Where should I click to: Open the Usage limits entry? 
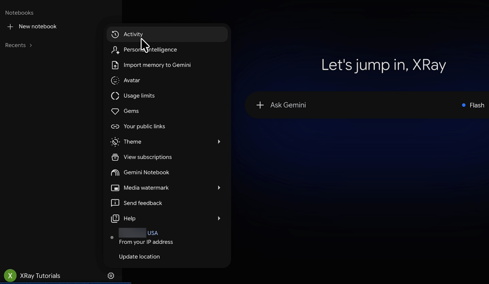coord(167,96)
